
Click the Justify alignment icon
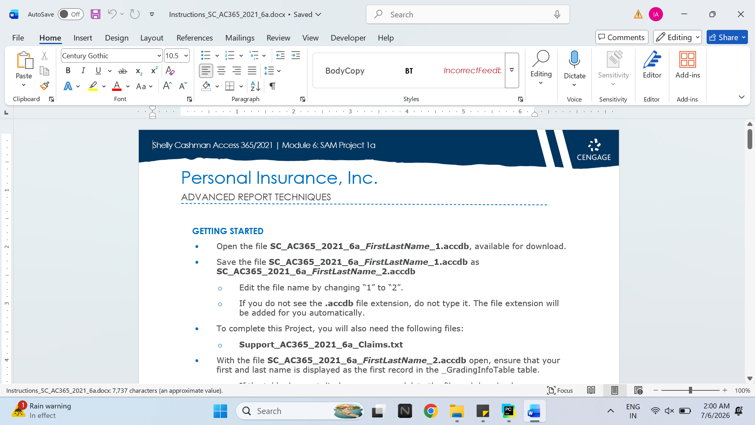pyautogui.click(x=252, y=71)
